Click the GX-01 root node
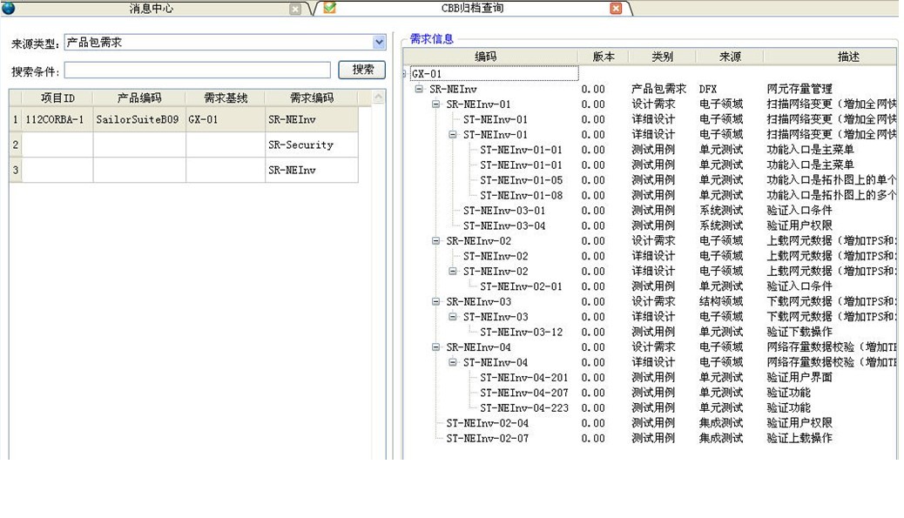The width and height of the screenshot is (904, 518). pyautogui.click(x=428, y=74)
